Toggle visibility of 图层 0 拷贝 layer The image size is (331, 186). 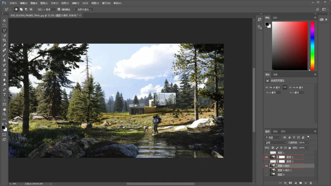point(266,166)
